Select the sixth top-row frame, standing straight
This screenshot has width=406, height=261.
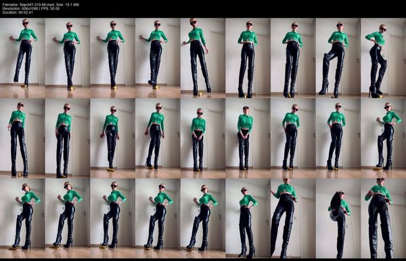pos(248,58)
